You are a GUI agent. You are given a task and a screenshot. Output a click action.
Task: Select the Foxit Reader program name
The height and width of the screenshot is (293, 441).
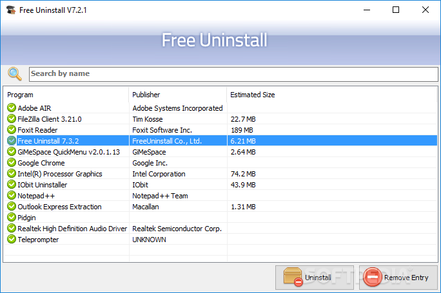coord(37,130)
